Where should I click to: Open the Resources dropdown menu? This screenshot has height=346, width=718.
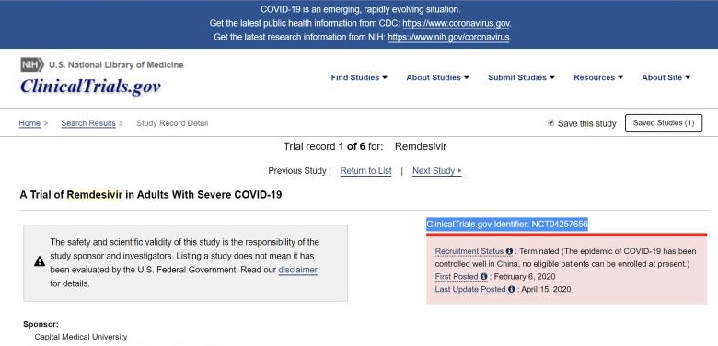point(598,77)
